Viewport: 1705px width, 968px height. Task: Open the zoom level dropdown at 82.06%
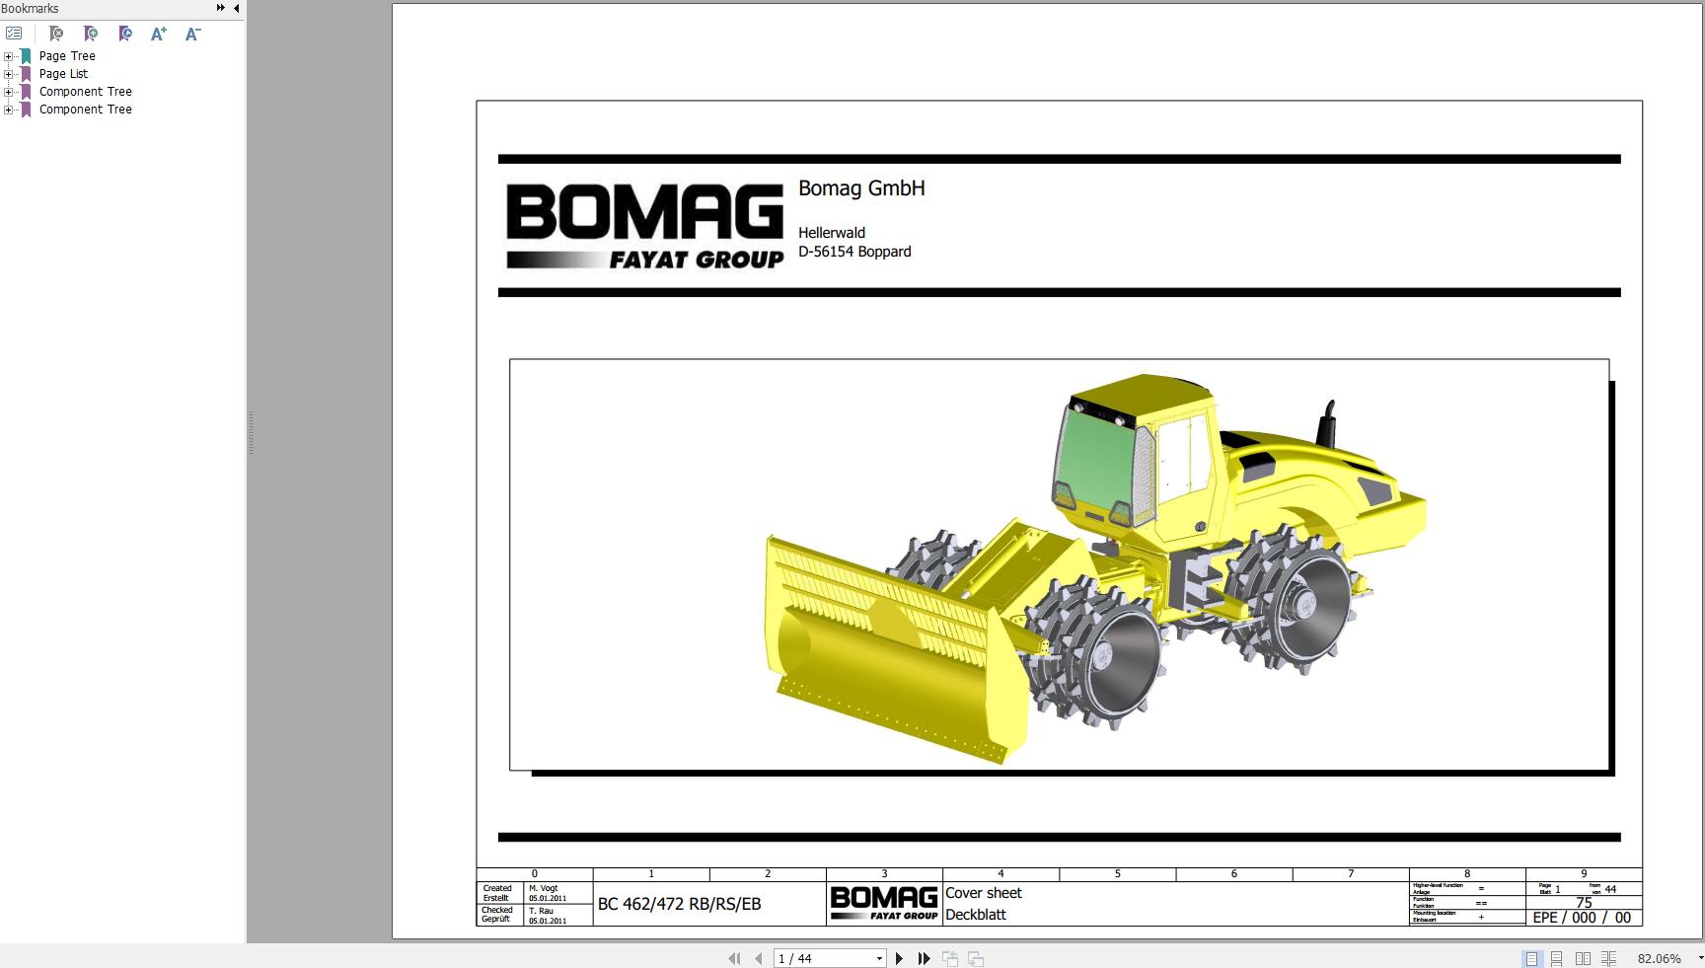1700,958
